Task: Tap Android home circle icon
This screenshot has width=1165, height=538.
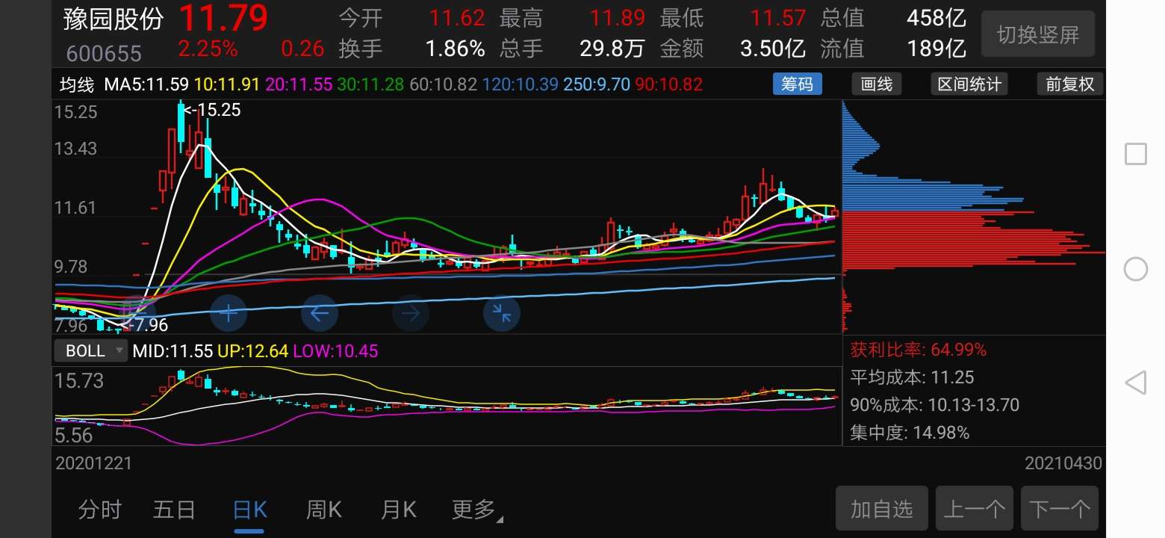Action: 1136,269
